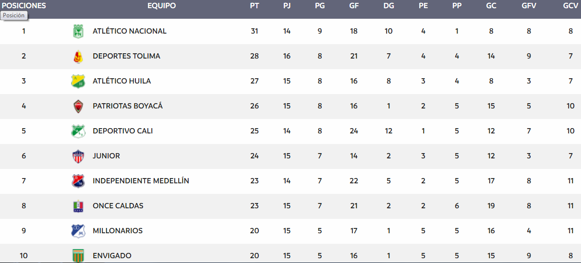Viewport: 581px width, 263px height.
Task: Click the DG column header
Action: pos(388,6)
